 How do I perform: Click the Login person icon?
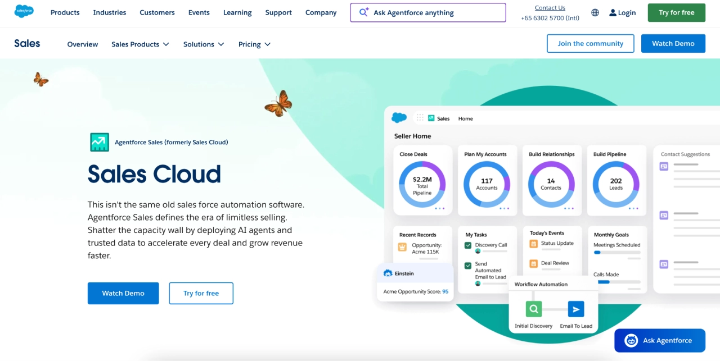[x=613, y=12]
